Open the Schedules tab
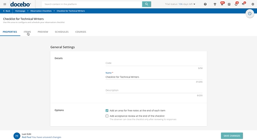 click(62, 32)
